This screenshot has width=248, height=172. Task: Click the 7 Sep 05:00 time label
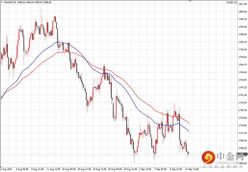(x=160, y=169)
